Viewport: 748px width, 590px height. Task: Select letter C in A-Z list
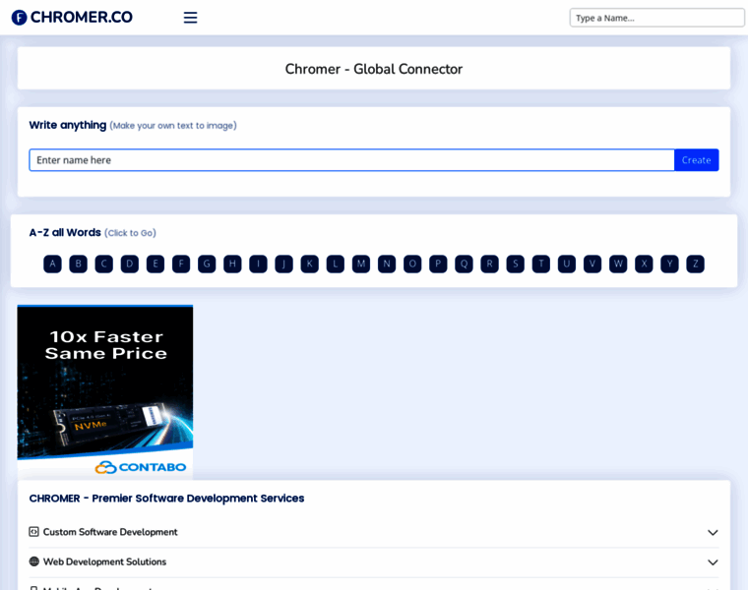coord(104,264)
